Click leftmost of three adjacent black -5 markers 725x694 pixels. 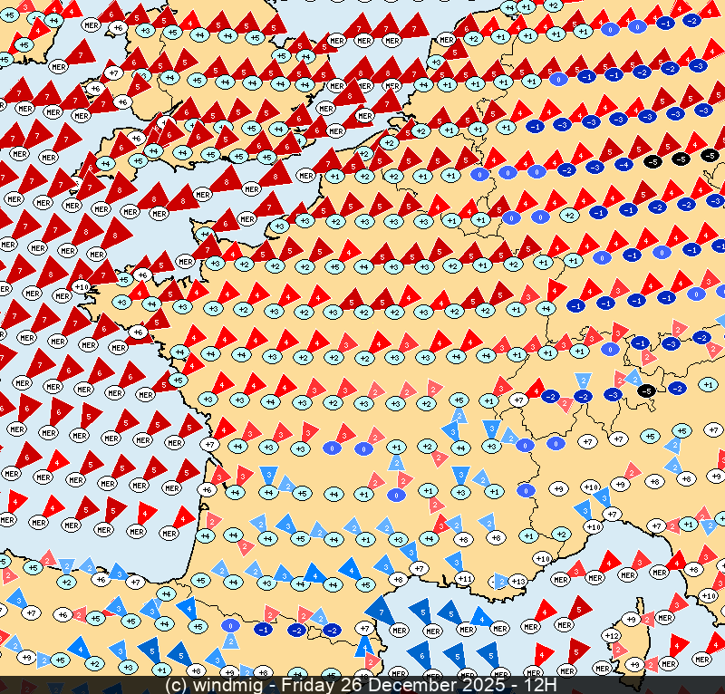coord(652,162)
